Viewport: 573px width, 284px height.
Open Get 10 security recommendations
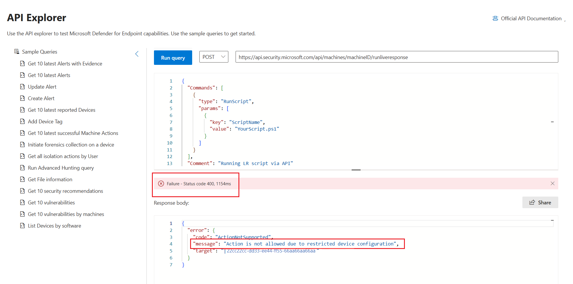[x=65, y=191]
